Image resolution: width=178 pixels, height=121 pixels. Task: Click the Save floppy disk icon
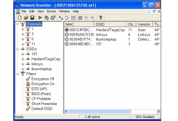tap(32, 18)
